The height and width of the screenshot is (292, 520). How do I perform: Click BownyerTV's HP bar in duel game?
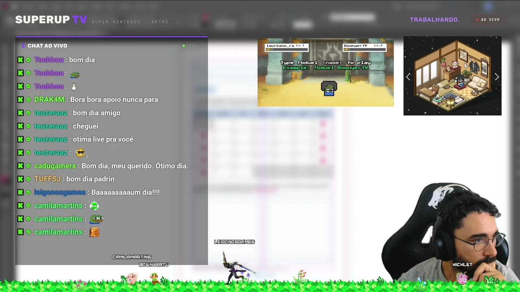(x=364, y=49)
